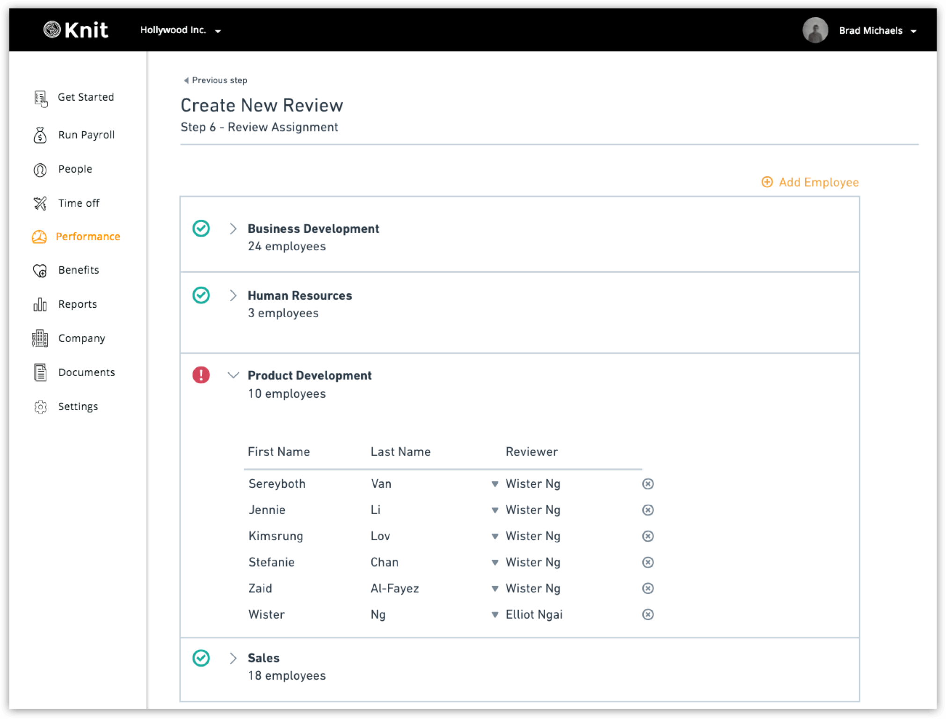Click the Get Started checklist icon
The width and height of the screenshot is (946, 719).
point(41,98)
